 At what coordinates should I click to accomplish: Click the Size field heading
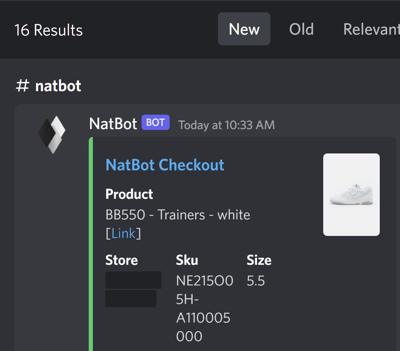(x=259, y=260)
